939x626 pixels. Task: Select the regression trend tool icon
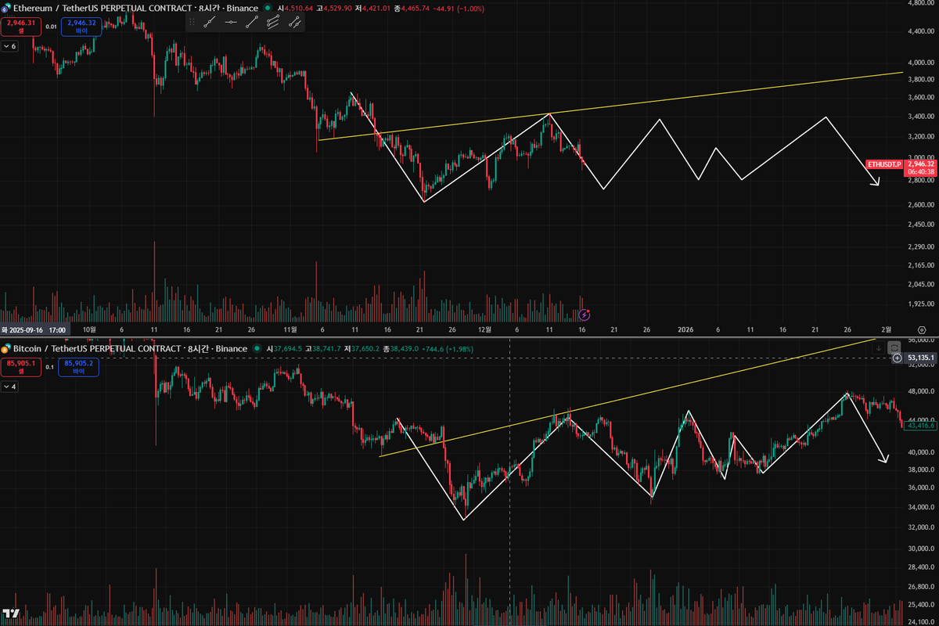point(294,23)
